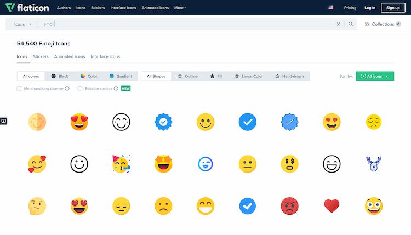Click the red heart emoji icon

(x=332, y=206)
